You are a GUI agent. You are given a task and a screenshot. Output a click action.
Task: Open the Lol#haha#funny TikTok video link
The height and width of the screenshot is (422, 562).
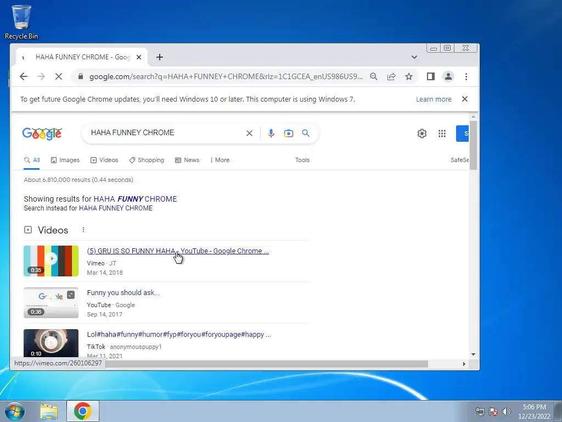(179, 335)
